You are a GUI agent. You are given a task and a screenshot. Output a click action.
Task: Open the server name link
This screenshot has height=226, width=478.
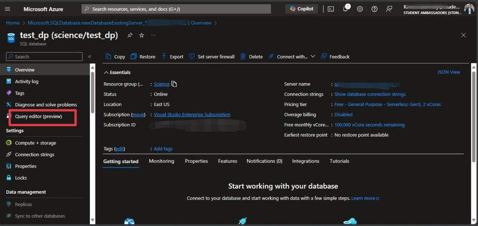(x=367, y=84)
